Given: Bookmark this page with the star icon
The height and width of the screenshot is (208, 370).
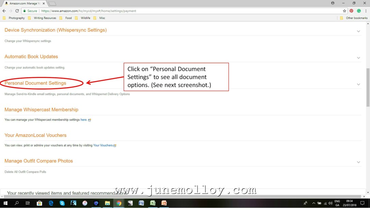Looking at the screenshot, I should 344,11.
